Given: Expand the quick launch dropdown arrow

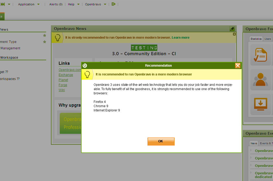Looking at the screenshot, I should 9,4.
